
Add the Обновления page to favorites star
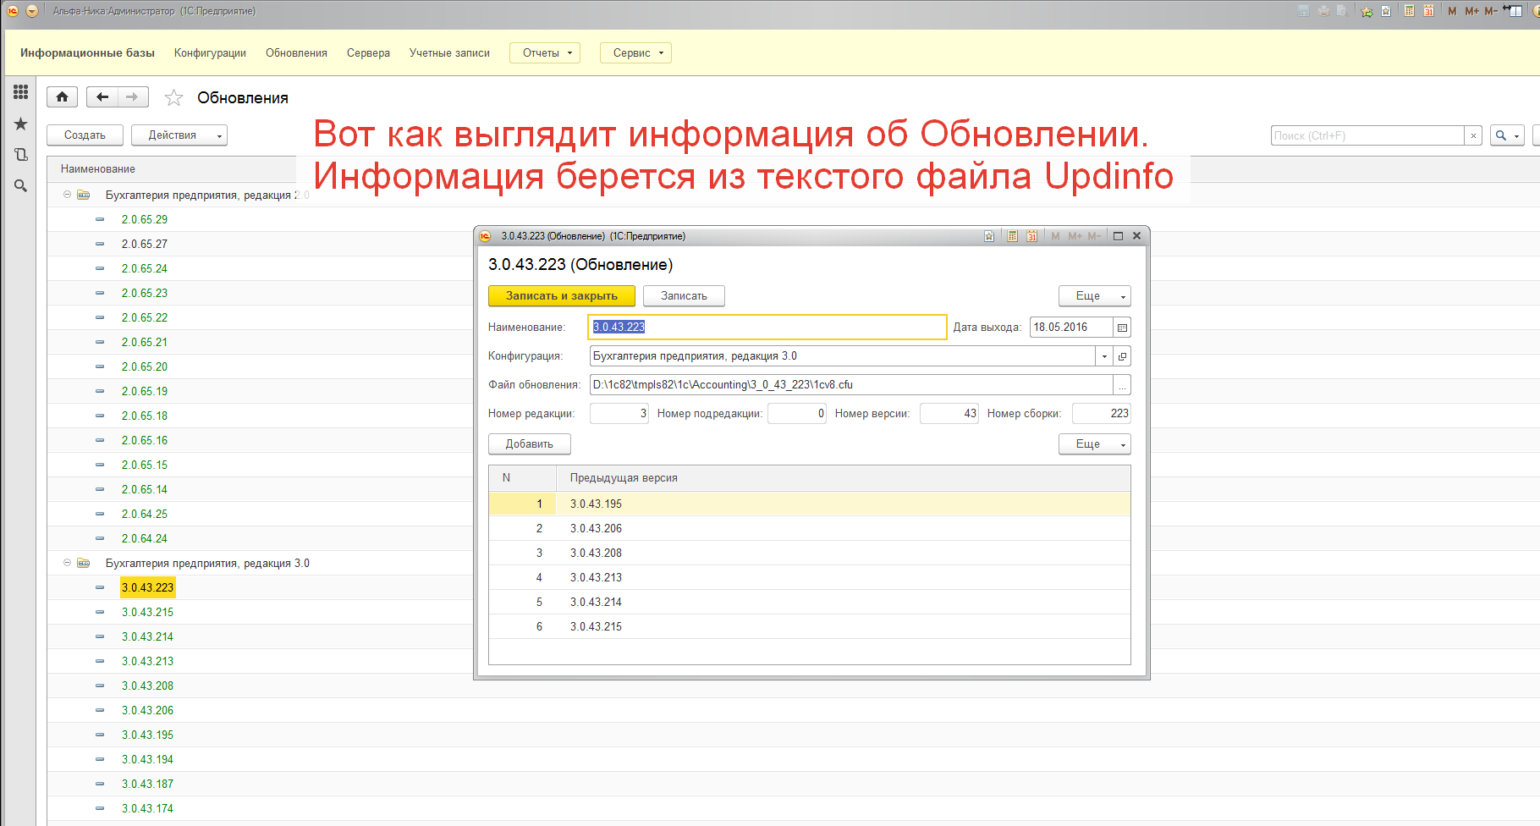(x=173, y=98)
